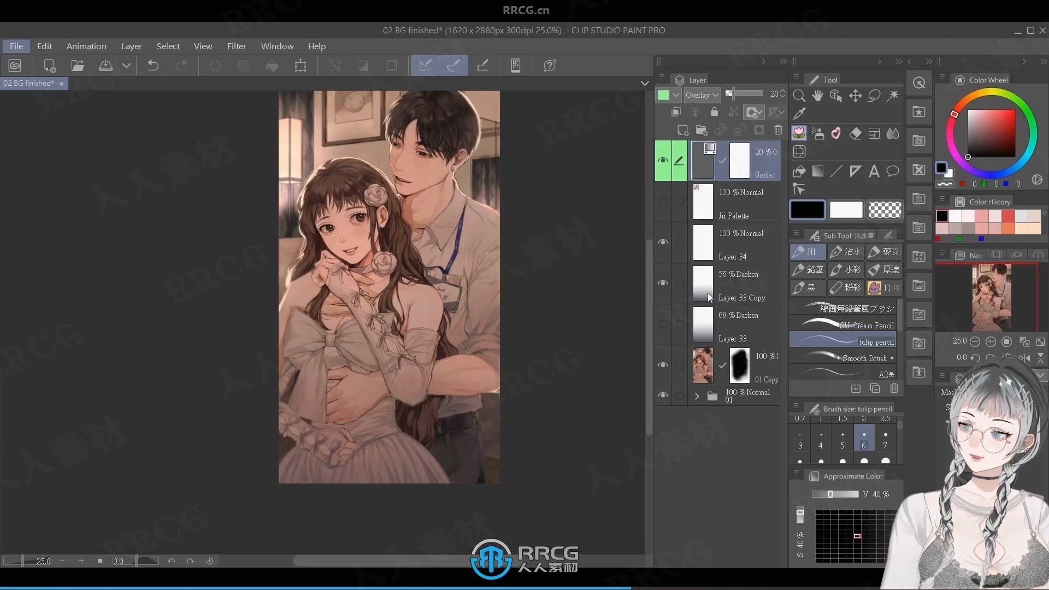Show Layer 33
The image size is (1049, 590).
coord(663,324)
